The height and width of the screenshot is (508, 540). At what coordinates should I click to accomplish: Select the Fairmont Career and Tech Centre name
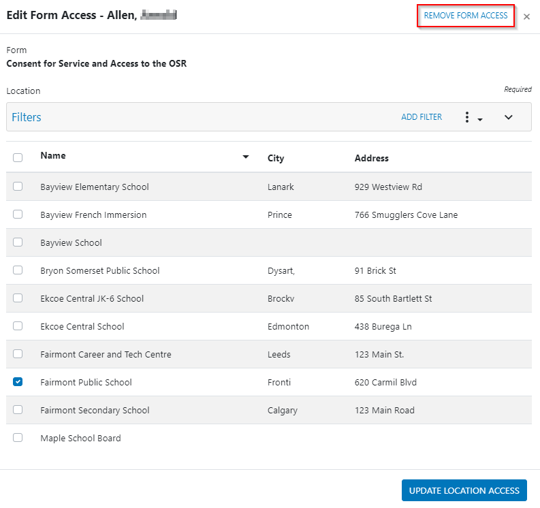click(x=106, y=354)
